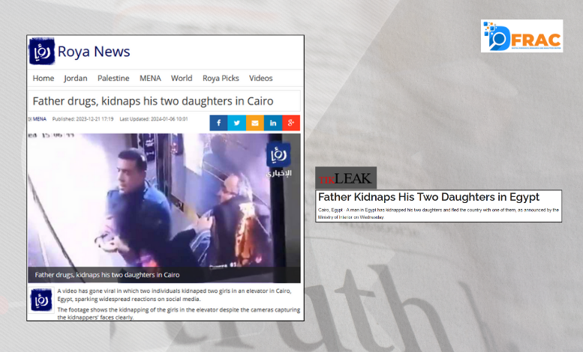Click the DFRAC logo
Viewport: 583px width, 352px height.
tap(521, 36)
